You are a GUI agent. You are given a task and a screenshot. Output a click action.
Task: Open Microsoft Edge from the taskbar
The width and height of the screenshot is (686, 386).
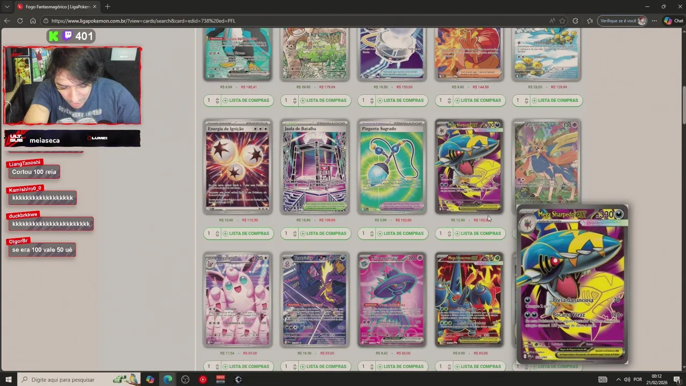[x=168, y=380]
